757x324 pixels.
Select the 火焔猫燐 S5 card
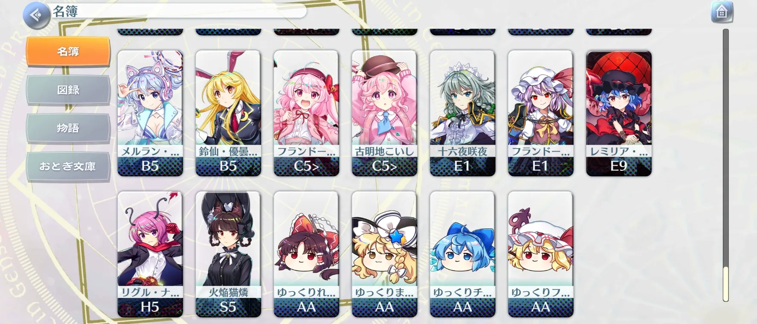coord(228,254)
